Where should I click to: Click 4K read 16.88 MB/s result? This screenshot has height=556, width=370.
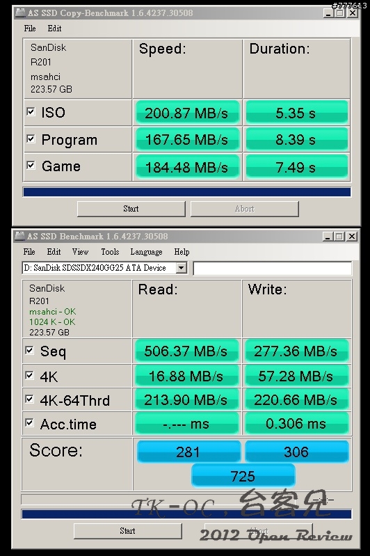coord(186,376)
